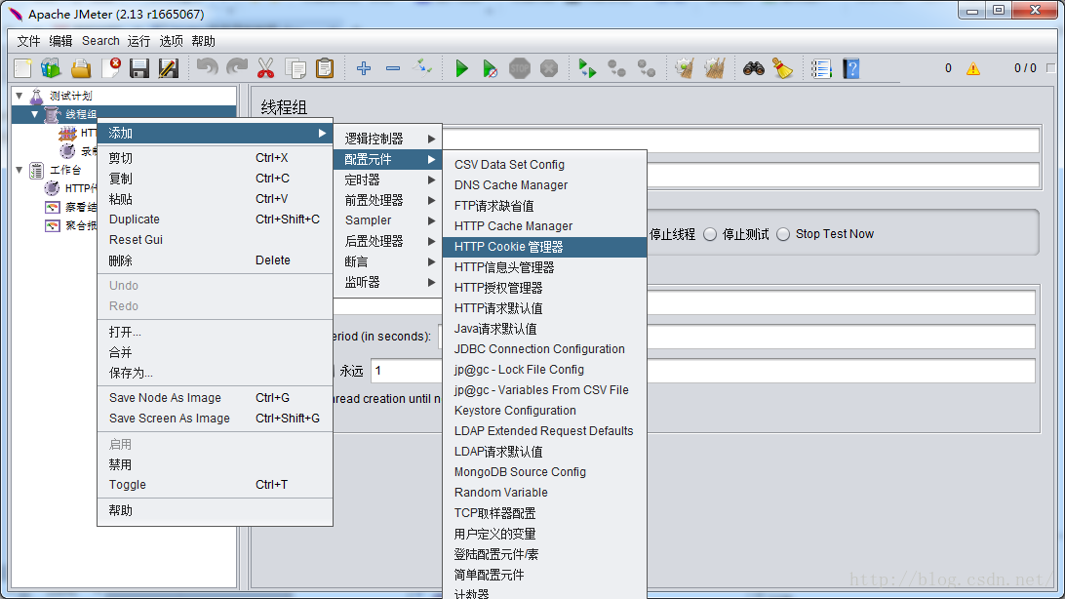Select the 停止测试 radio button
The width and height of the screenshot is (1065, 599).
[x=710, y=234]
